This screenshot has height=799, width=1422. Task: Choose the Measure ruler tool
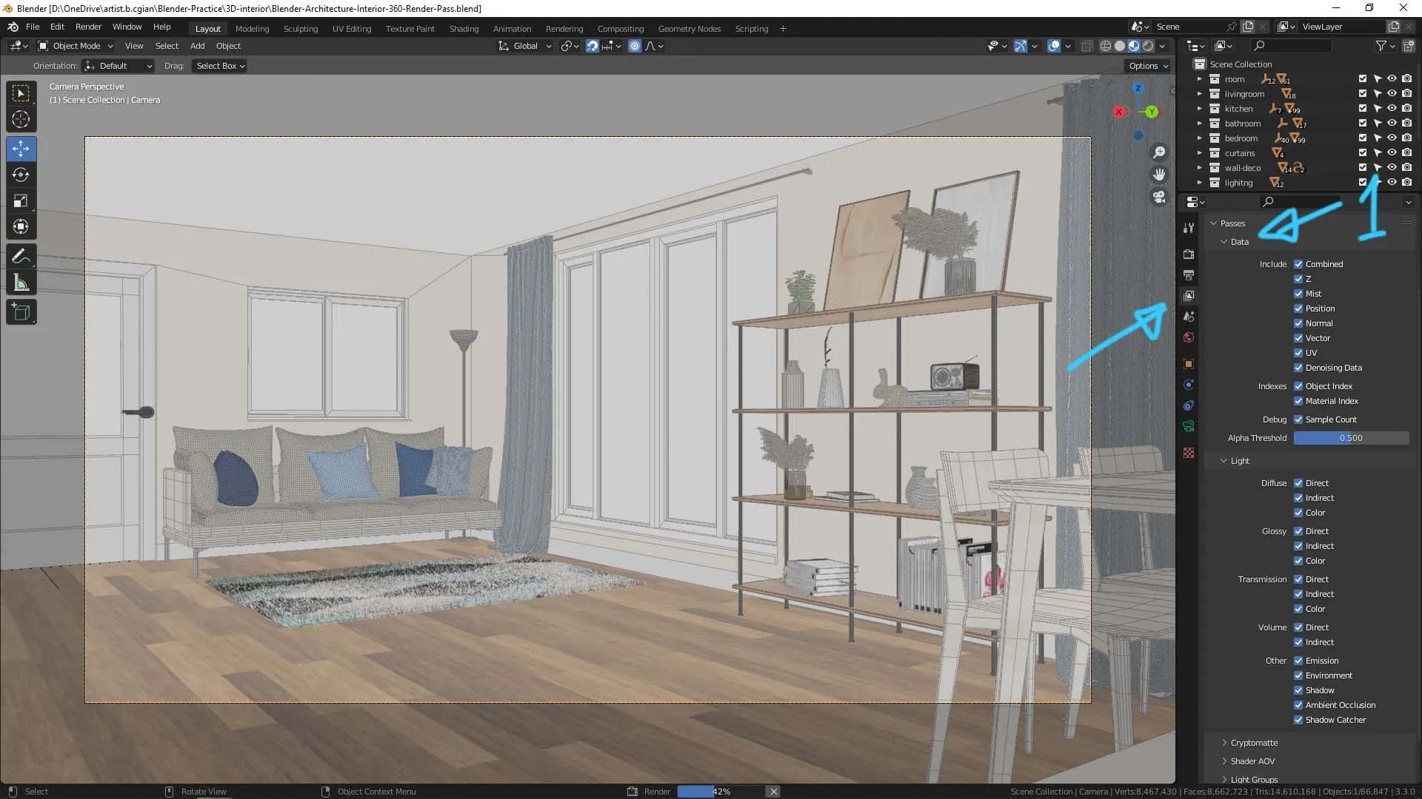(21, 283)
